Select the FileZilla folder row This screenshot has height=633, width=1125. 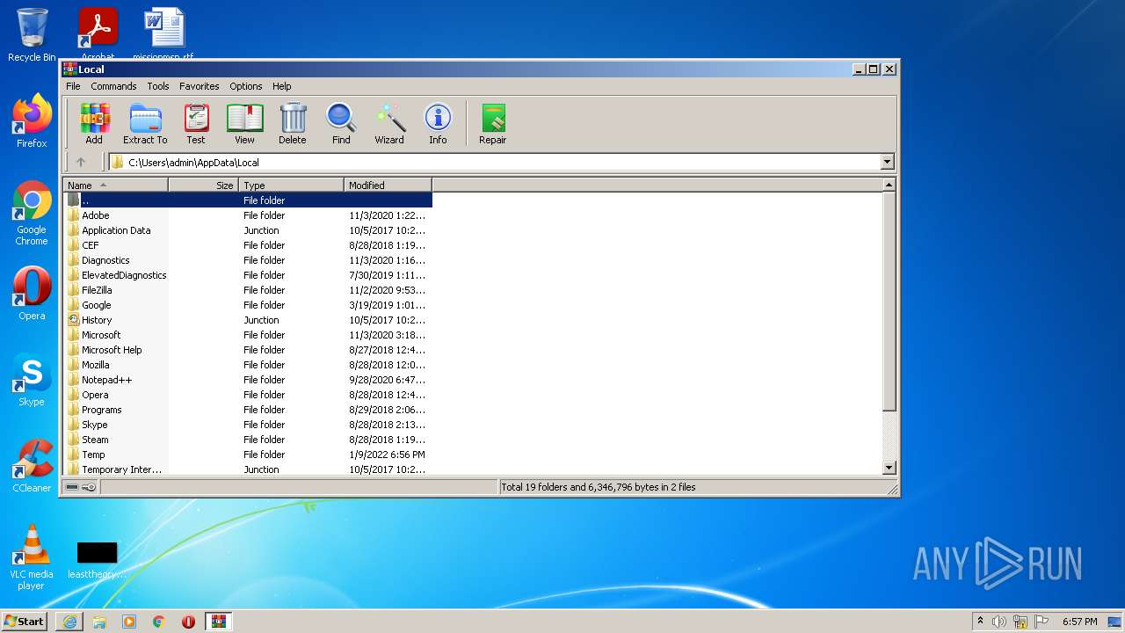[x=248, y=290]
